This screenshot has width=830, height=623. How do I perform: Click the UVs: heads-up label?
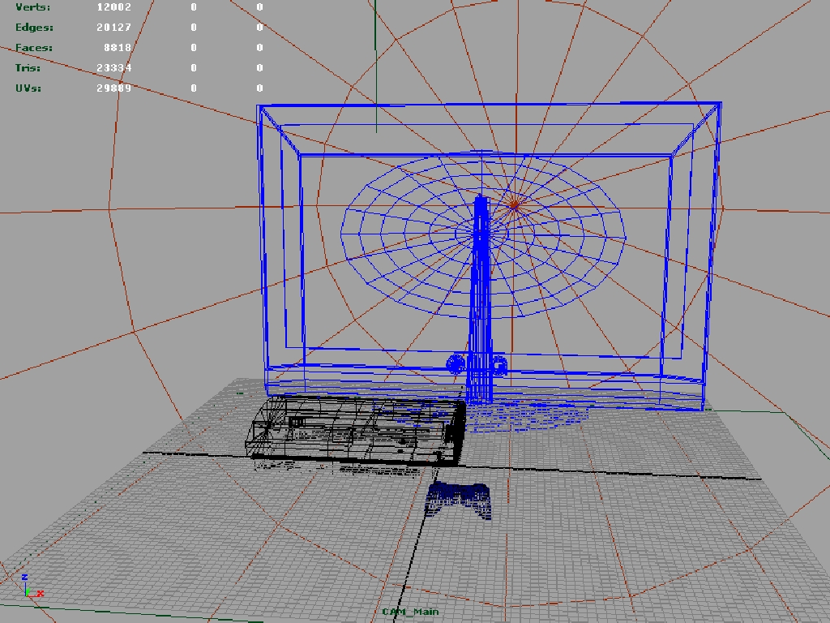(x=28, y=88)
